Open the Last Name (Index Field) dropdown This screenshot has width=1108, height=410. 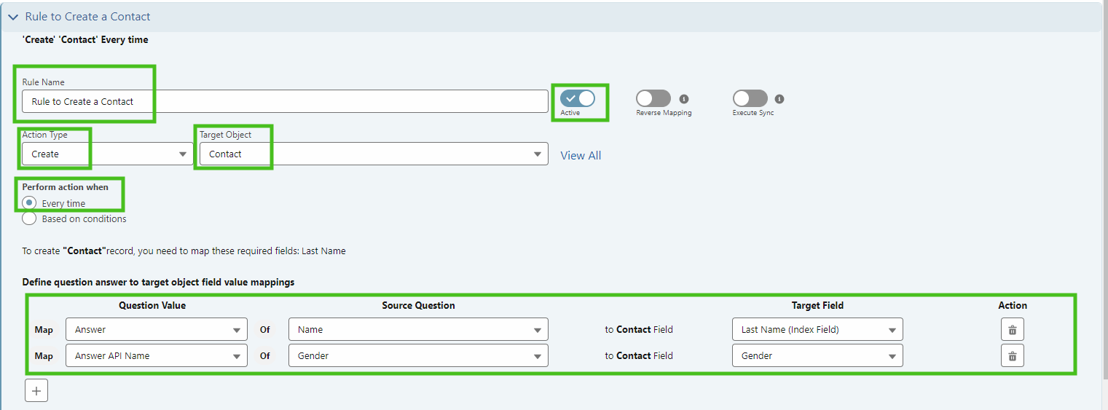[x=817, y=330]
